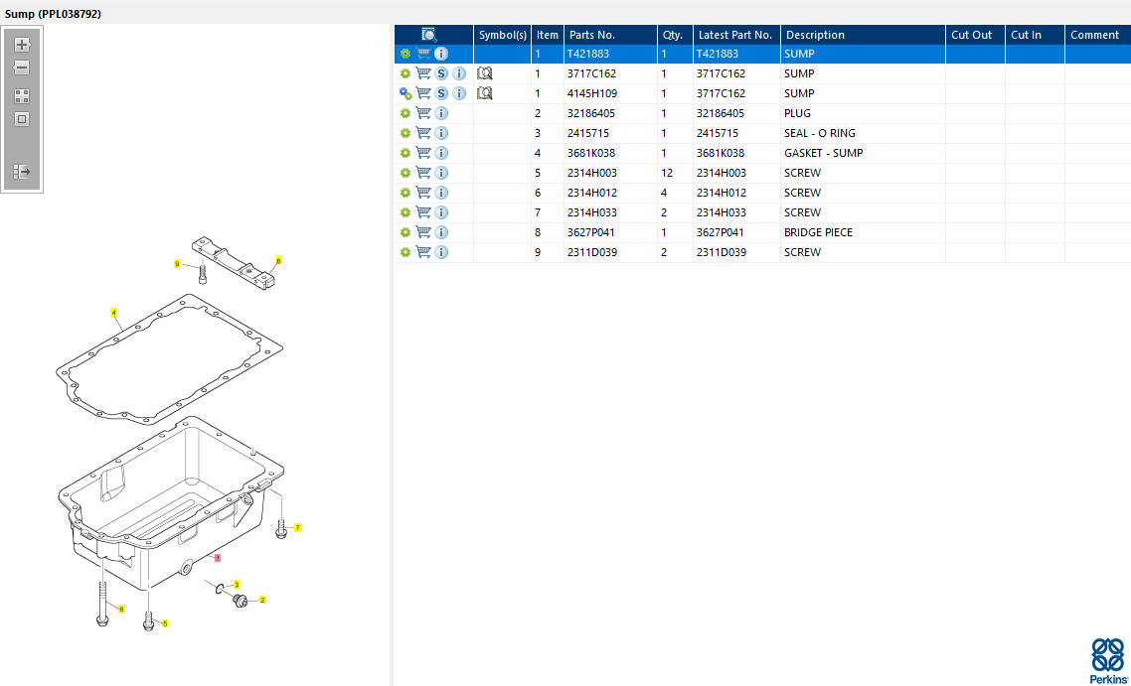Sort by the Qty. column header
The width and height of the screenshot is (1131, 686).
[675, 35]
